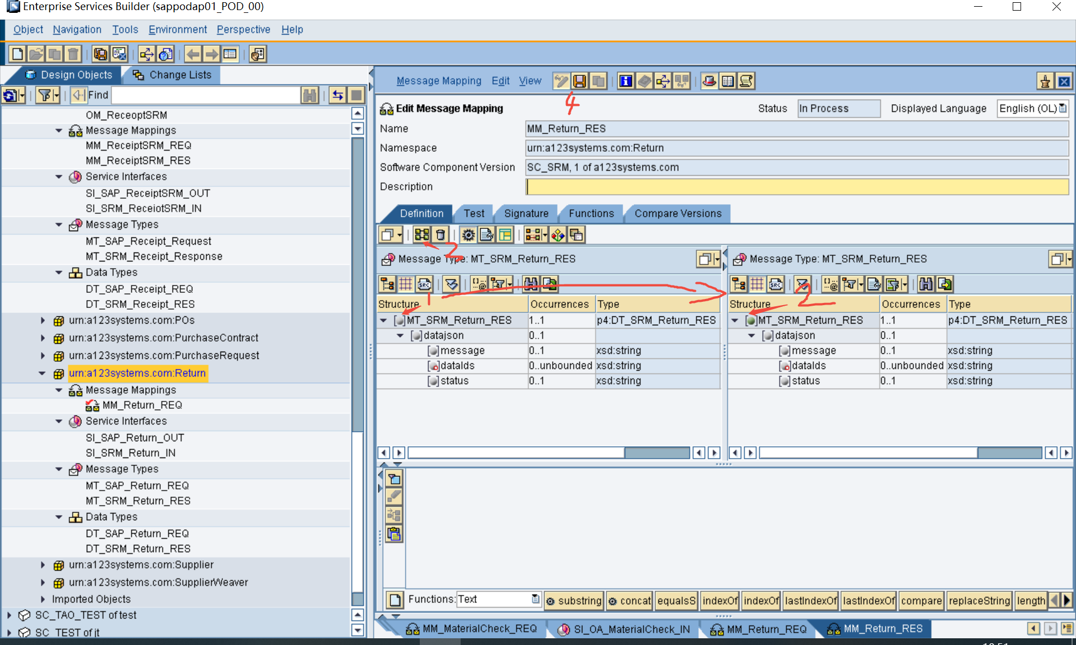Click inside the Find search input field
1076x645 pixels.
(x=206, y=95)
